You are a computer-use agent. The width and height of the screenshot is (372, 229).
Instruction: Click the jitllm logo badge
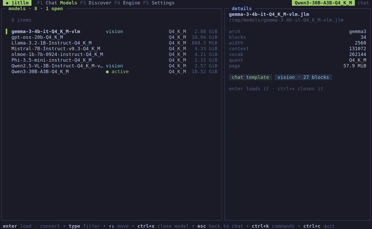click(x=17, y=3)
